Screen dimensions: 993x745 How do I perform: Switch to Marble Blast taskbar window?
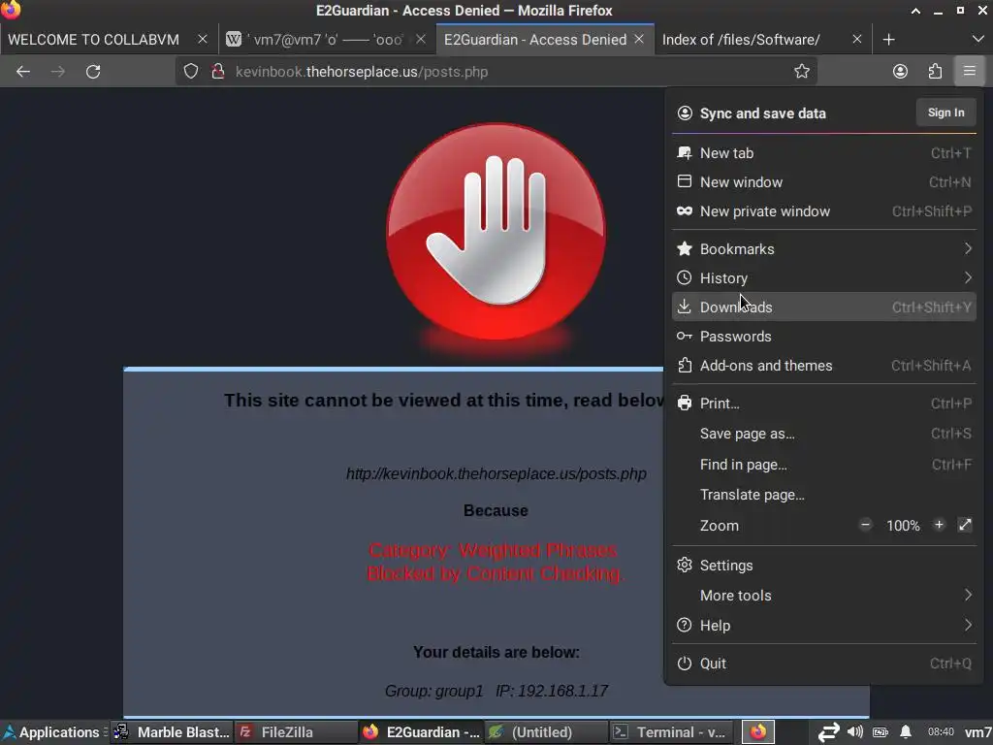coord(173,732)
